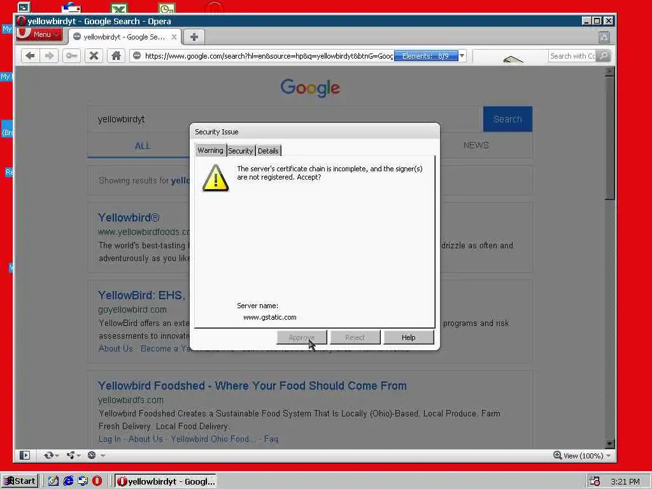The height and width of the screenshot is (489, 652).
Task: Expand the Opera Link dropdown arrow
Action: (57, 456)
